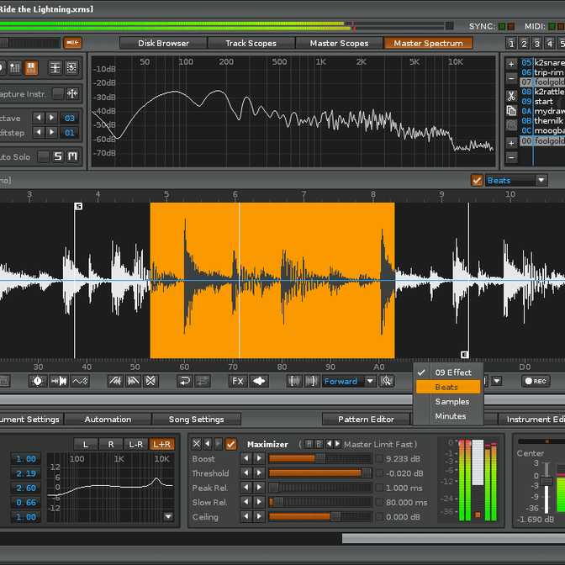Click the copy instrument icon
This screenshot has height=565, width=565.
(x=511, y=111)
